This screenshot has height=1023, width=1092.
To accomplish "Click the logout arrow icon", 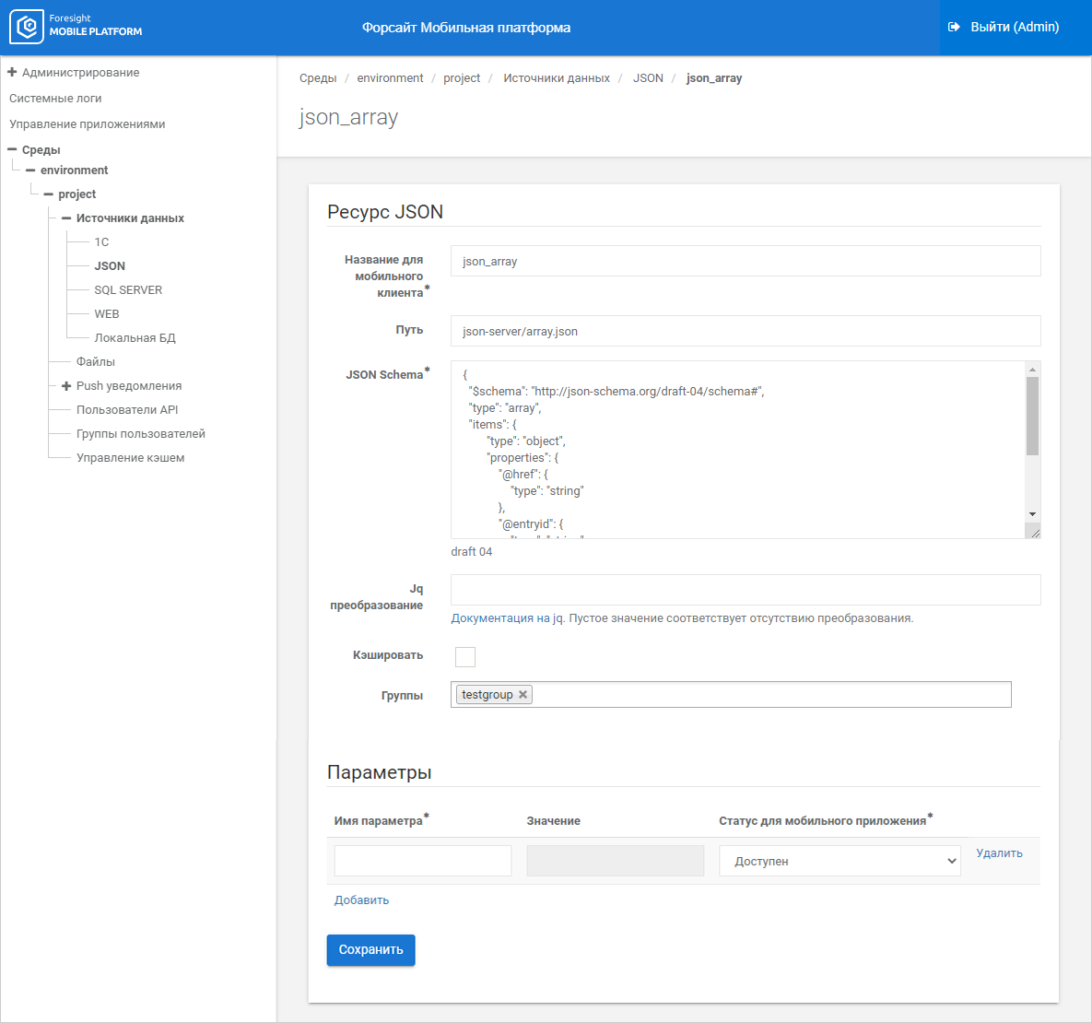I will pos(954,27).
